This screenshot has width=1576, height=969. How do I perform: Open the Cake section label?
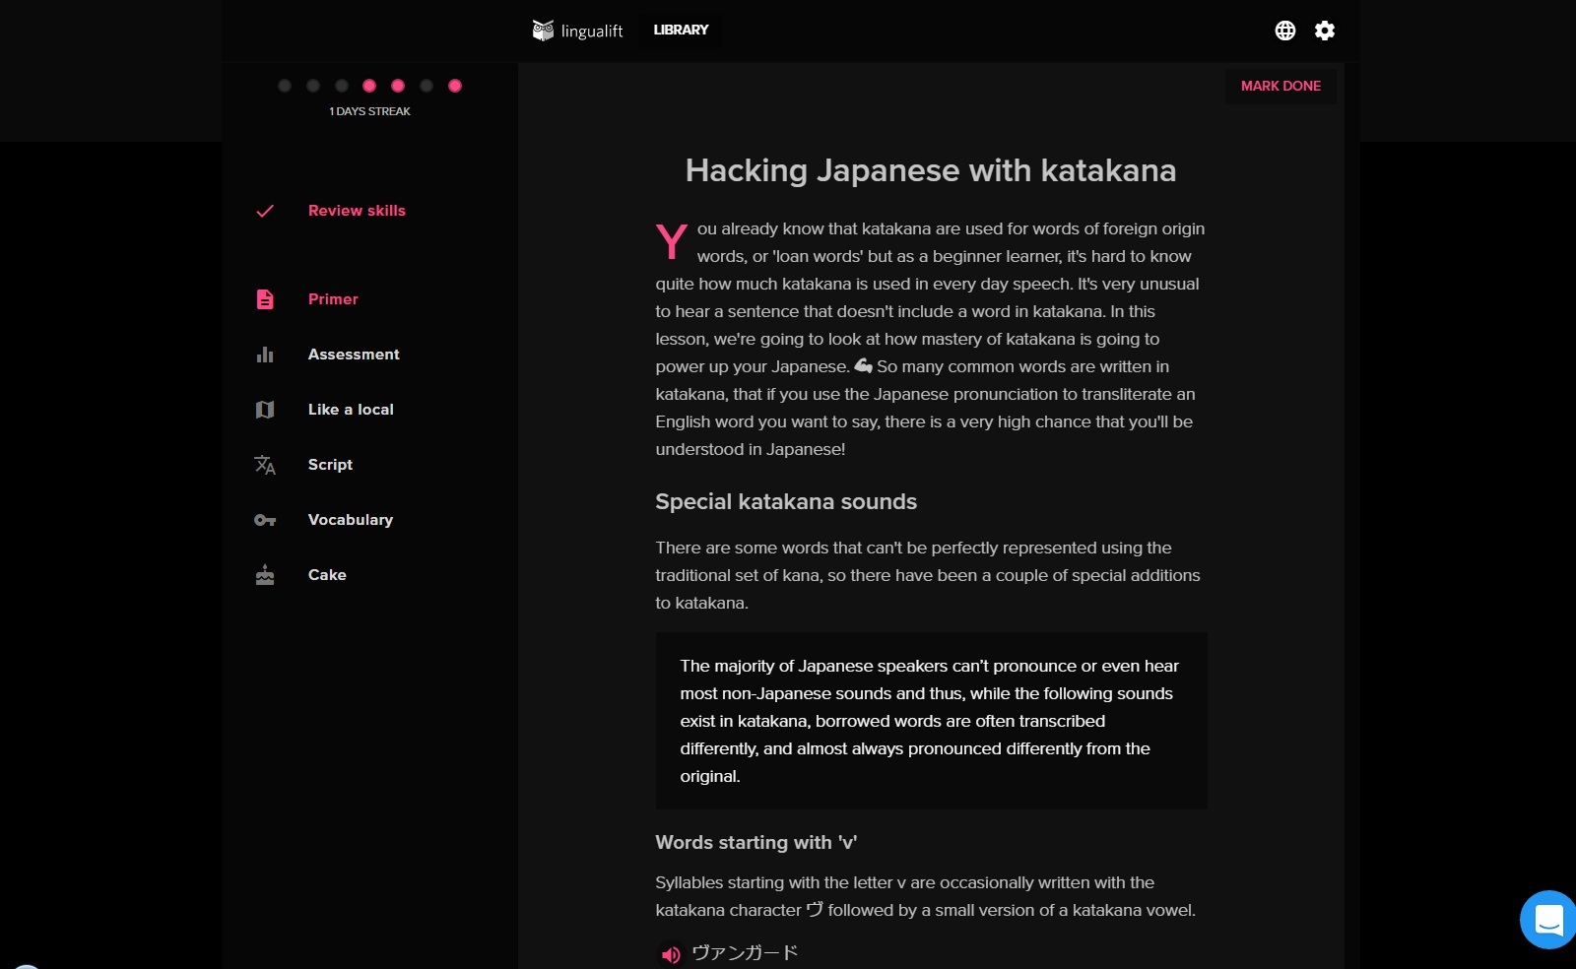point(327,575)
